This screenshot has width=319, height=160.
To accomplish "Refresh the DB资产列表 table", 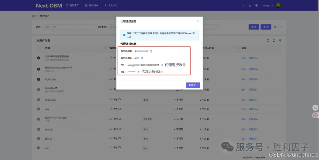I will [x=268, y=40].
